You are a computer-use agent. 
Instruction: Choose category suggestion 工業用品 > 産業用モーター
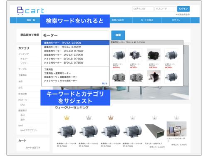coord(57,73)
